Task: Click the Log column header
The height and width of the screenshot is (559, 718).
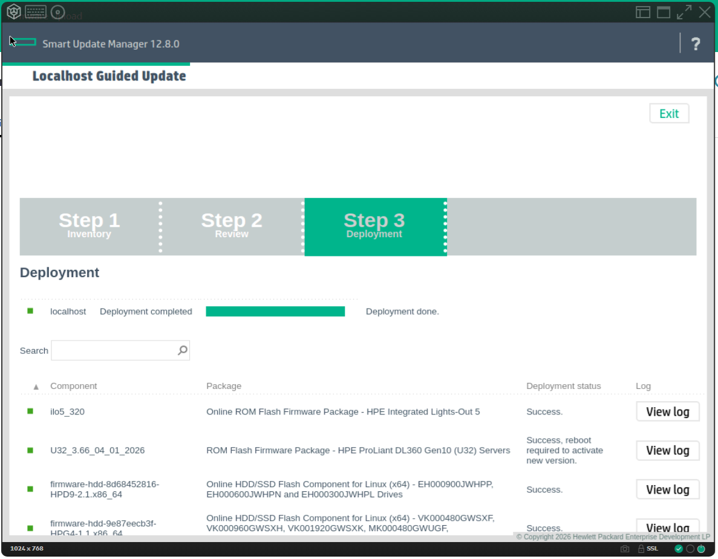Action: (644, 386)
